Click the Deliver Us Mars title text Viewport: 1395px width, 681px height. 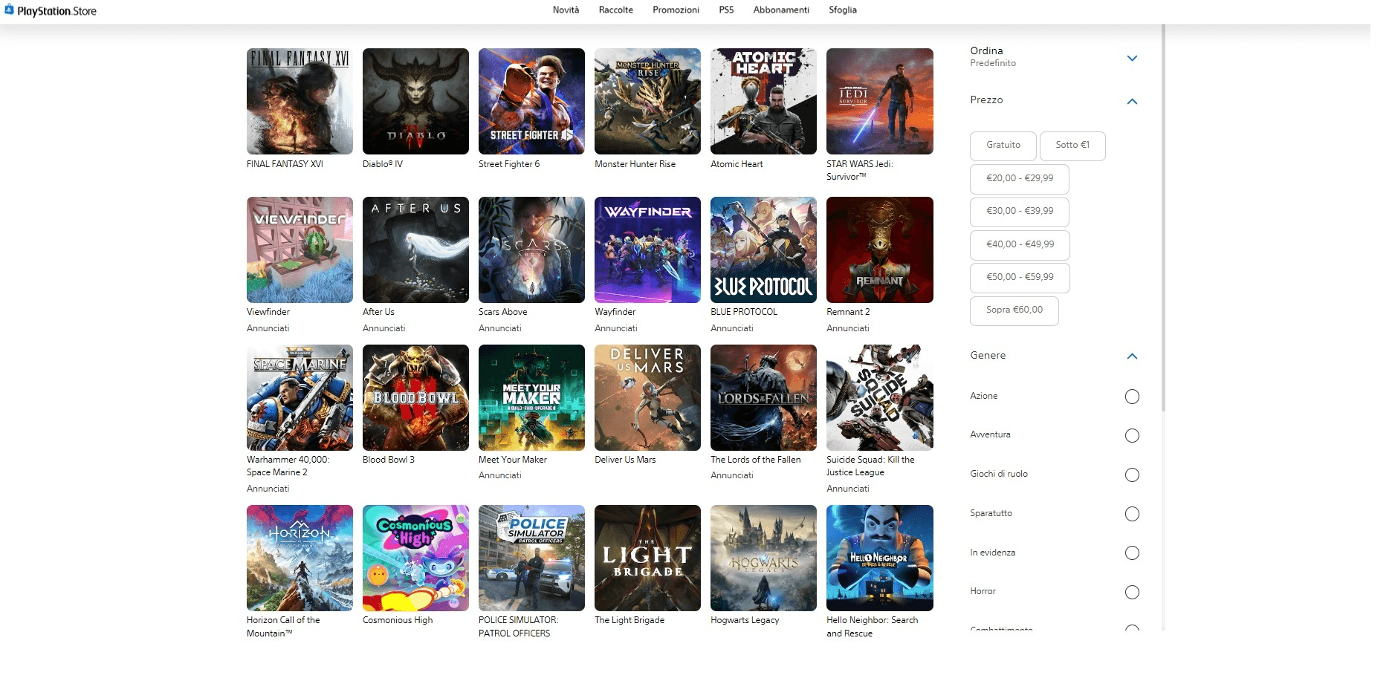tap(625, 460)
